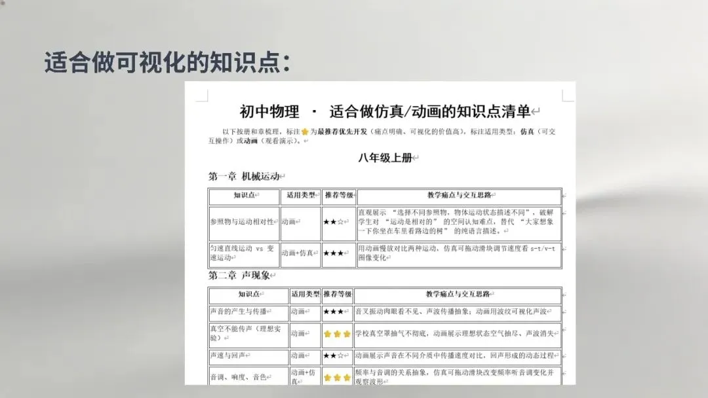The height and width of the screenshot is (398, 708).
Task: Click the description starting 学校真空罩抽气不彻底
Action: (x=454, y=334)
